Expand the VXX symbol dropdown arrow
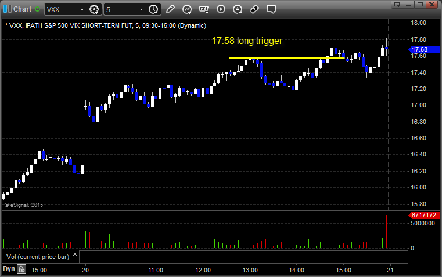 click(x=82, y=9)
